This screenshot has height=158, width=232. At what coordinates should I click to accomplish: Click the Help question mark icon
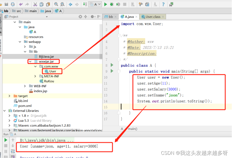tap(163, 4)
